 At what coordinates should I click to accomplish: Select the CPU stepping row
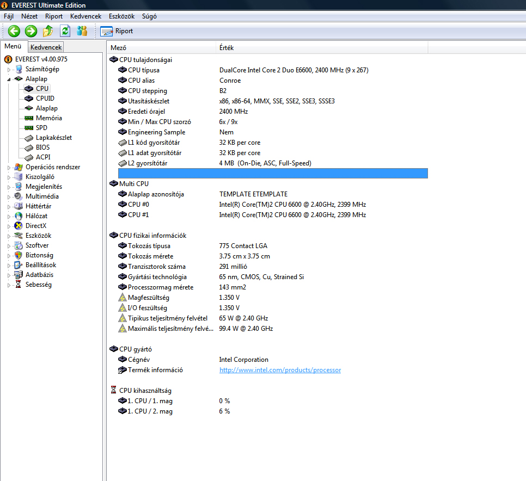point(273,91)
